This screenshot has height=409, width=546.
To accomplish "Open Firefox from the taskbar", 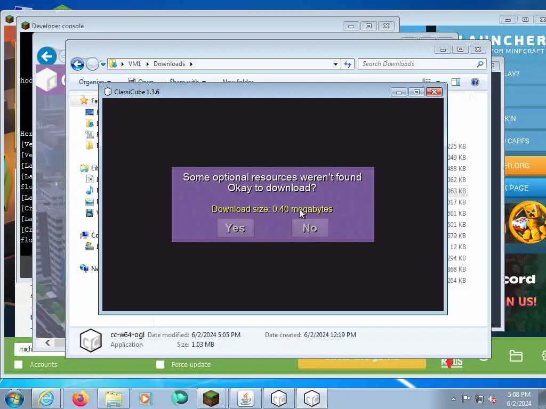I will coord(80,398).
